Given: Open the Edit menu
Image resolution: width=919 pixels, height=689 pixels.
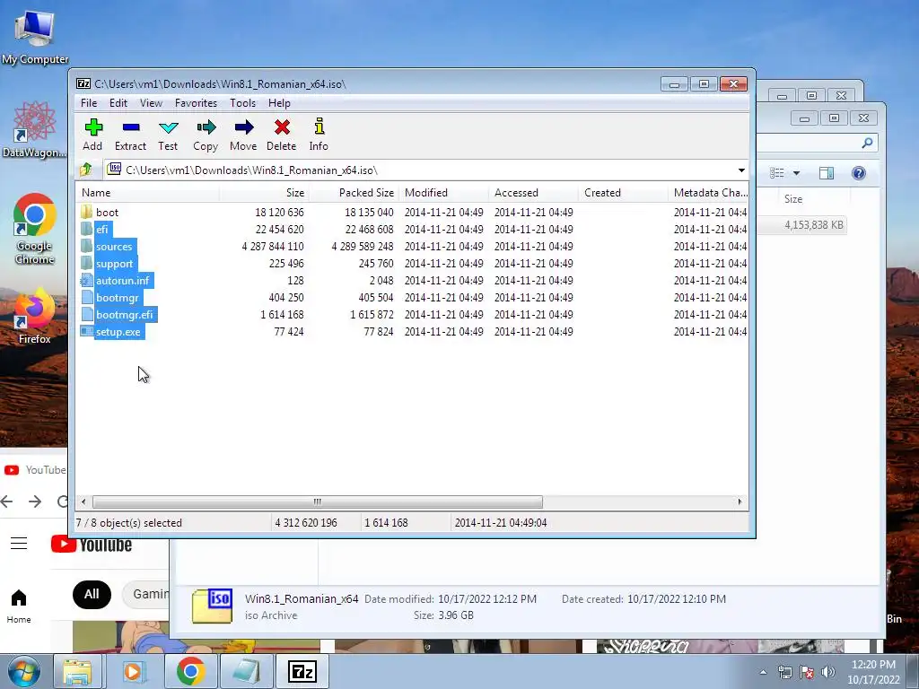Looking at the screenshot, I should click(118, 103).
